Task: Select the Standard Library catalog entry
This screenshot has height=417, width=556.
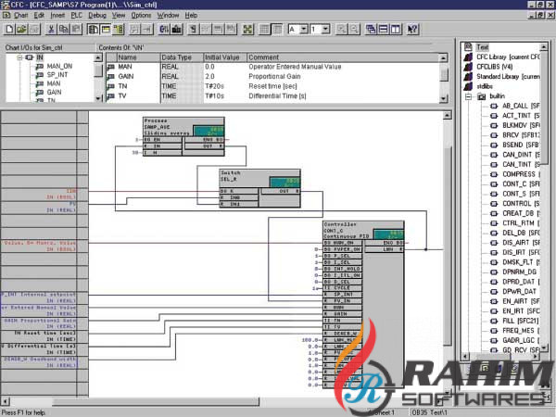Action: click(x=508, y=77)
